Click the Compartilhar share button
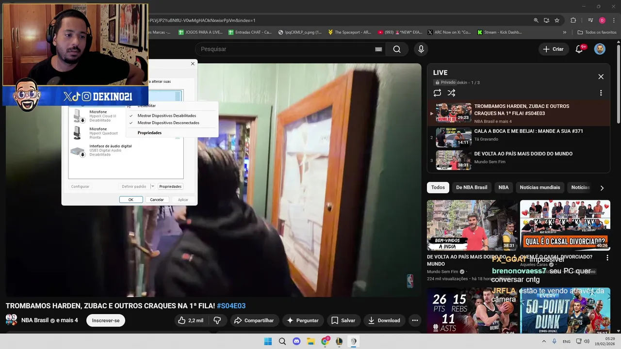 point(254,320)
